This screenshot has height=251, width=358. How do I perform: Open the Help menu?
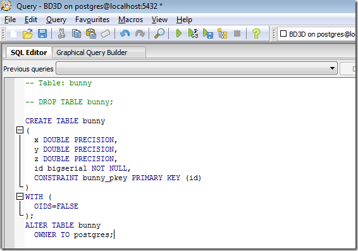click(184, 20)
